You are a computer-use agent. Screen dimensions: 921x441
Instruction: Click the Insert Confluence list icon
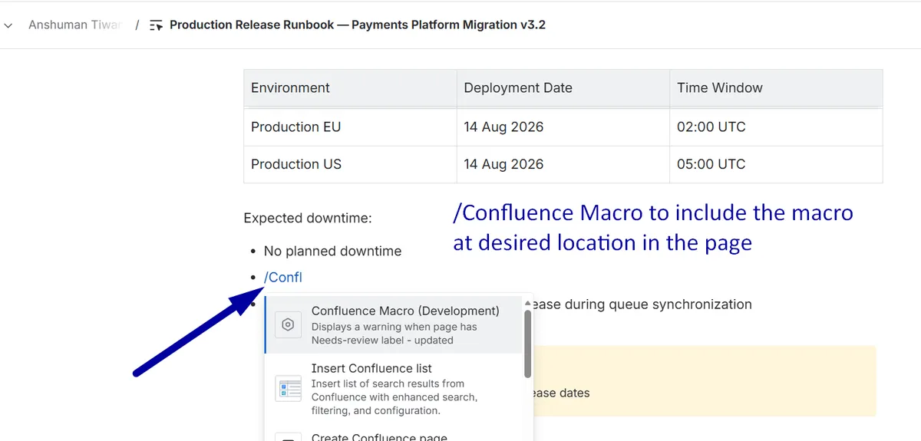point(288,389)
